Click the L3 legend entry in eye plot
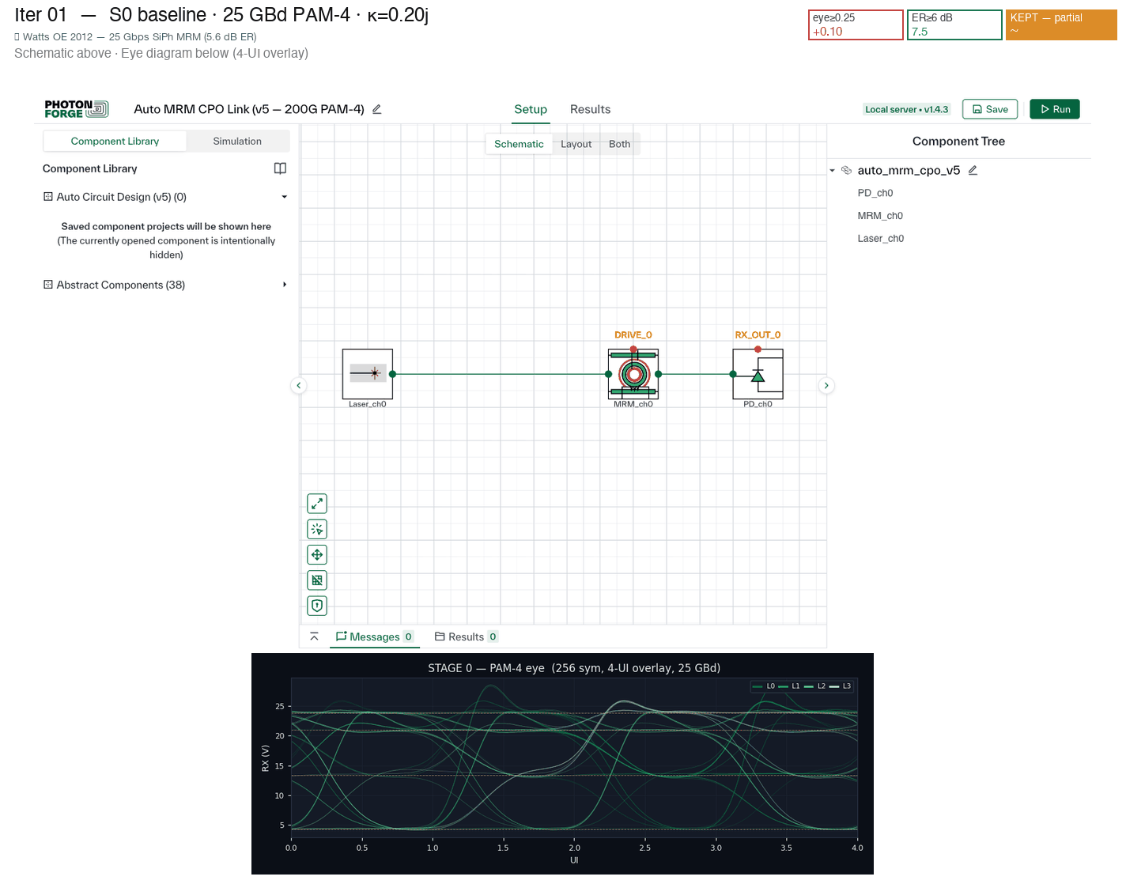The height and width of the screenshot is (884, 1126). [840, 686]
